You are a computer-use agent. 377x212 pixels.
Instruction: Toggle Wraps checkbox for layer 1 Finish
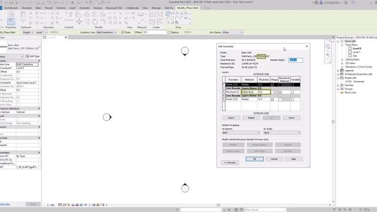[272, 85]
